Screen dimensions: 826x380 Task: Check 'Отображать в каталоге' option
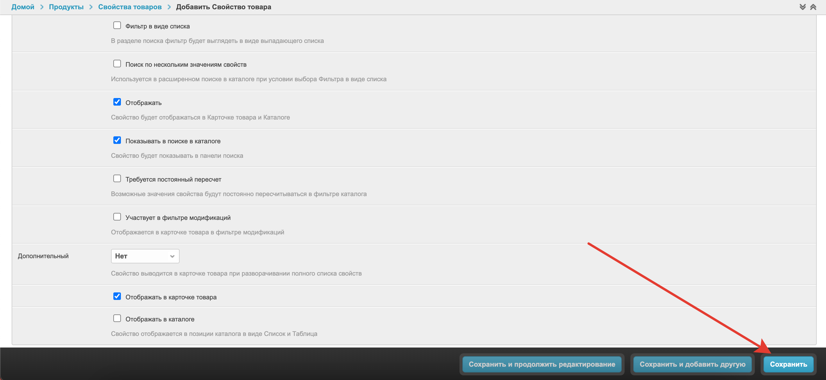coord(117,318)
